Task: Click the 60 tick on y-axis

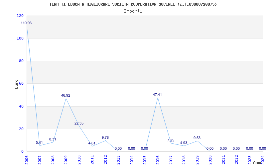Action: tap(21, 84)
